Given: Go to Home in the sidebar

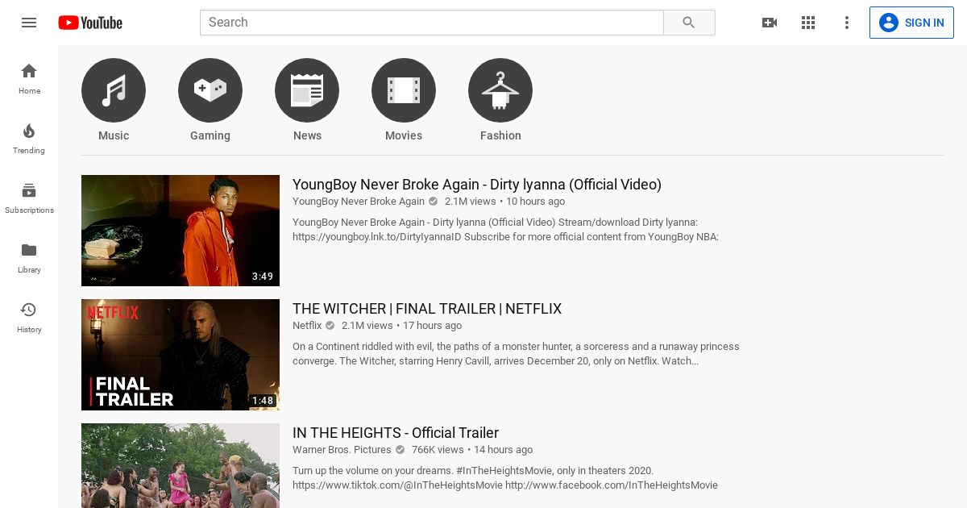Looking at the screenshot, I should [x=29, y=78].
